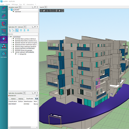The image size is (129, 129).
Task: Open the Visualisation sidebar module
Action: [x=4, y=17]
